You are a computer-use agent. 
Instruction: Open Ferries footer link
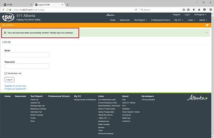(x=33, y=118)
